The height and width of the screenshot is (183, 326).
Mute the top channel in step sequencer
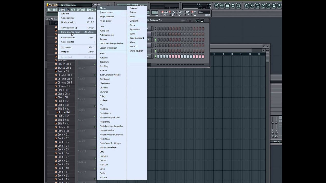click(155, 28)
